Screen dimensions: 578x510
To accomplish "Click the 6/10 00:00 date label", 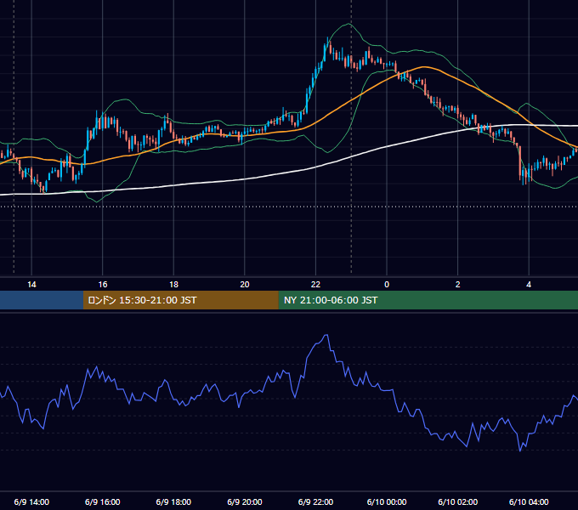I will coord(387,501).
